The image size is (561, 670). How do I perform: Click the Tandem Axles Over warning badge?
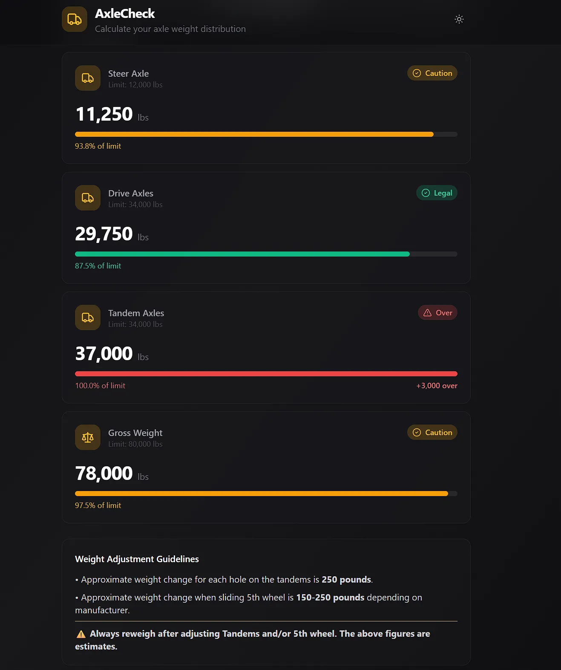(437, 313)
